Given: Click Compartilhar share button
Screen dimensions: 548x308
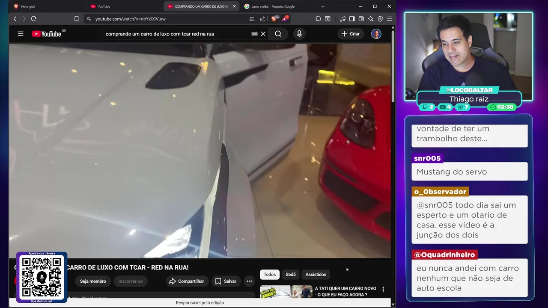Looking at the screenshot, I should pos(187,281).
